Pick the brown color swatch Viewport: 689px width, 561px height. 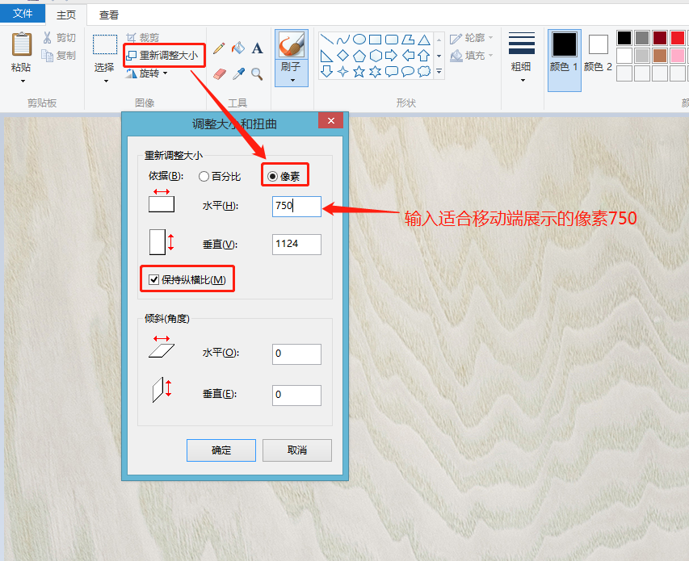[x=660, y=56]
